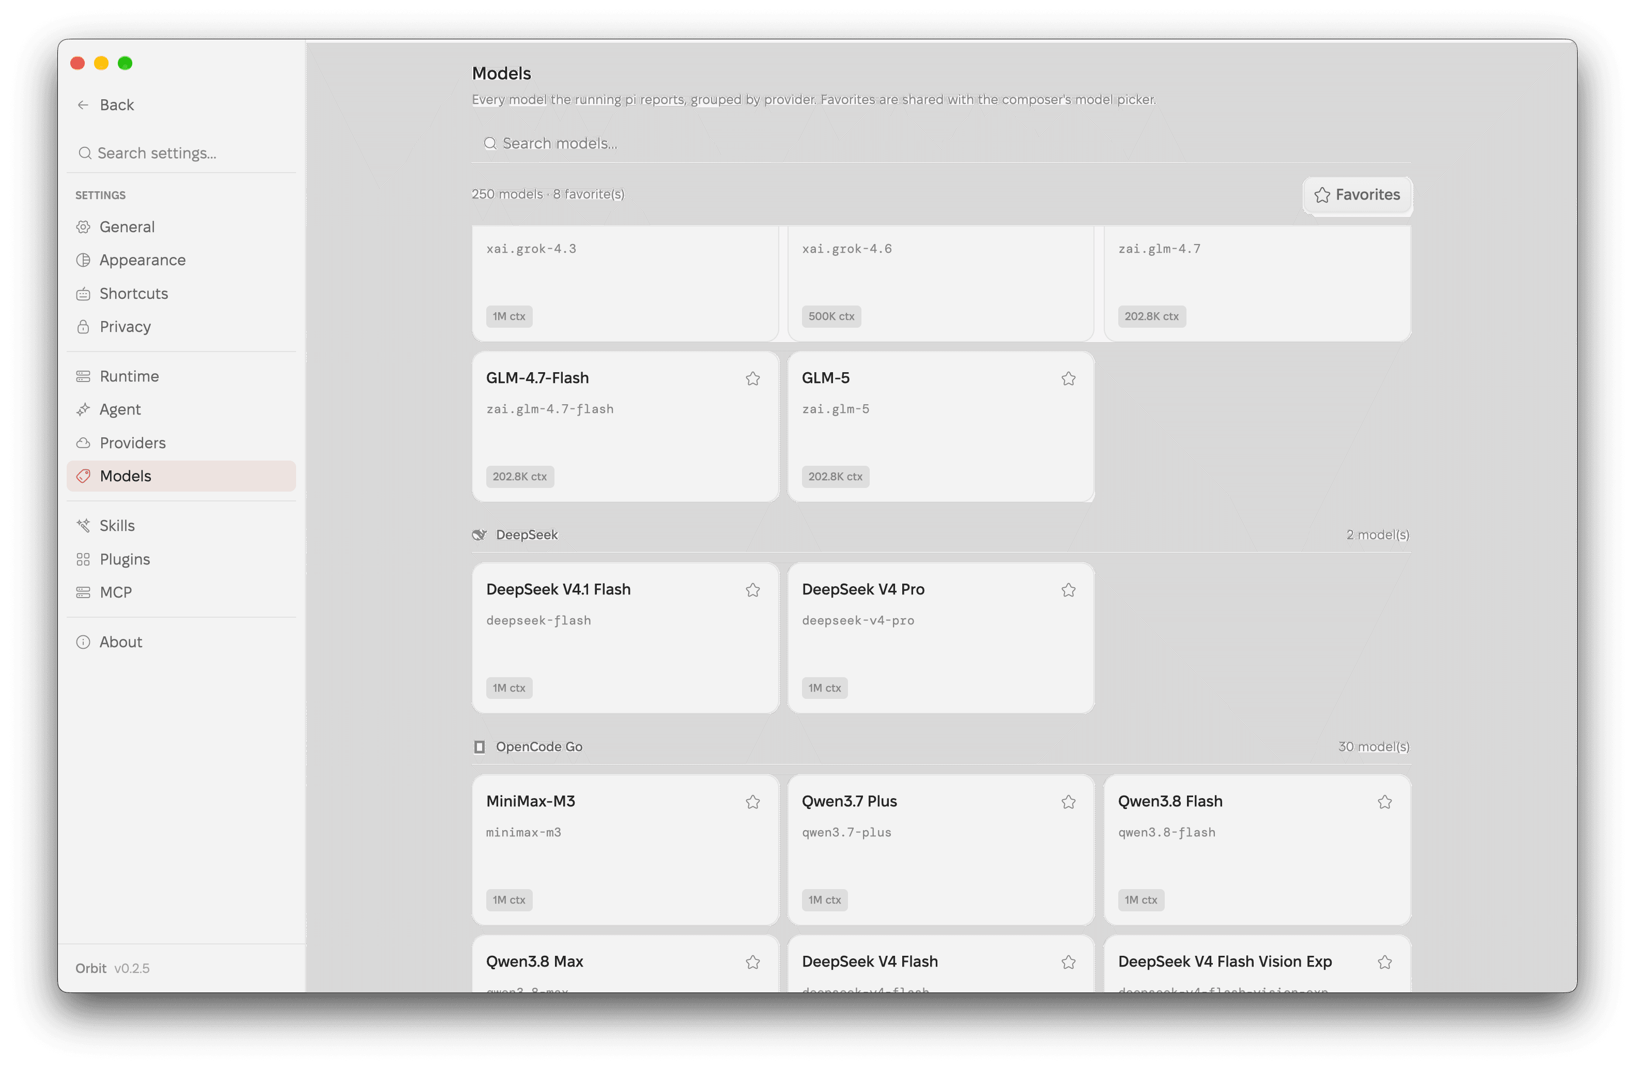Click the Providers cloud icon
Screen dimensions: 1635x1069
pos(83,442)
